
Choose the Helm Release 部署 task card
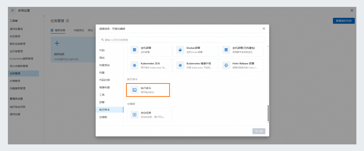pos(241,65)
